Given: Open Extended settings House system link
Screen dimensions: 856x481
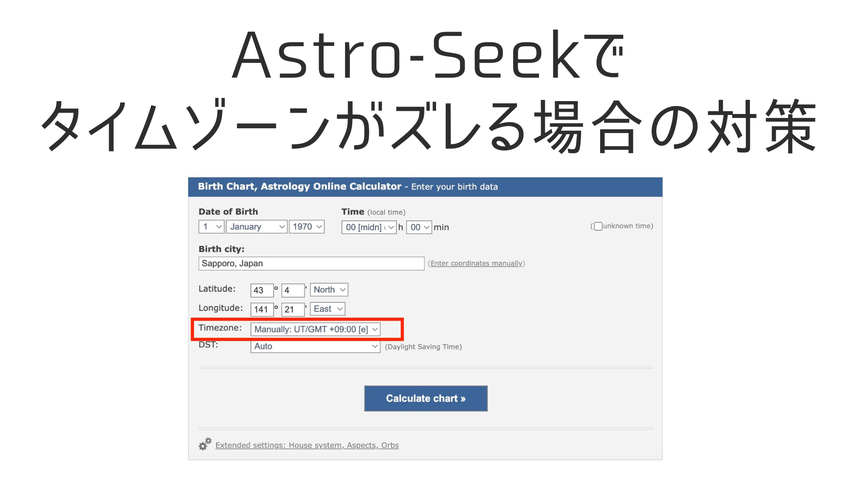Looking at the screenshot, I should tap(307, 445).
